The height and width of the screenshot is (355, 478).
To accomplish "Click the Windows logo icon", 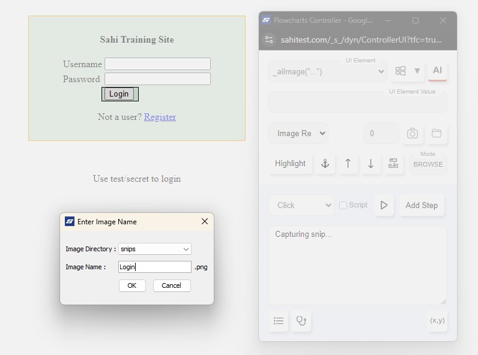I will coord(401,71).
